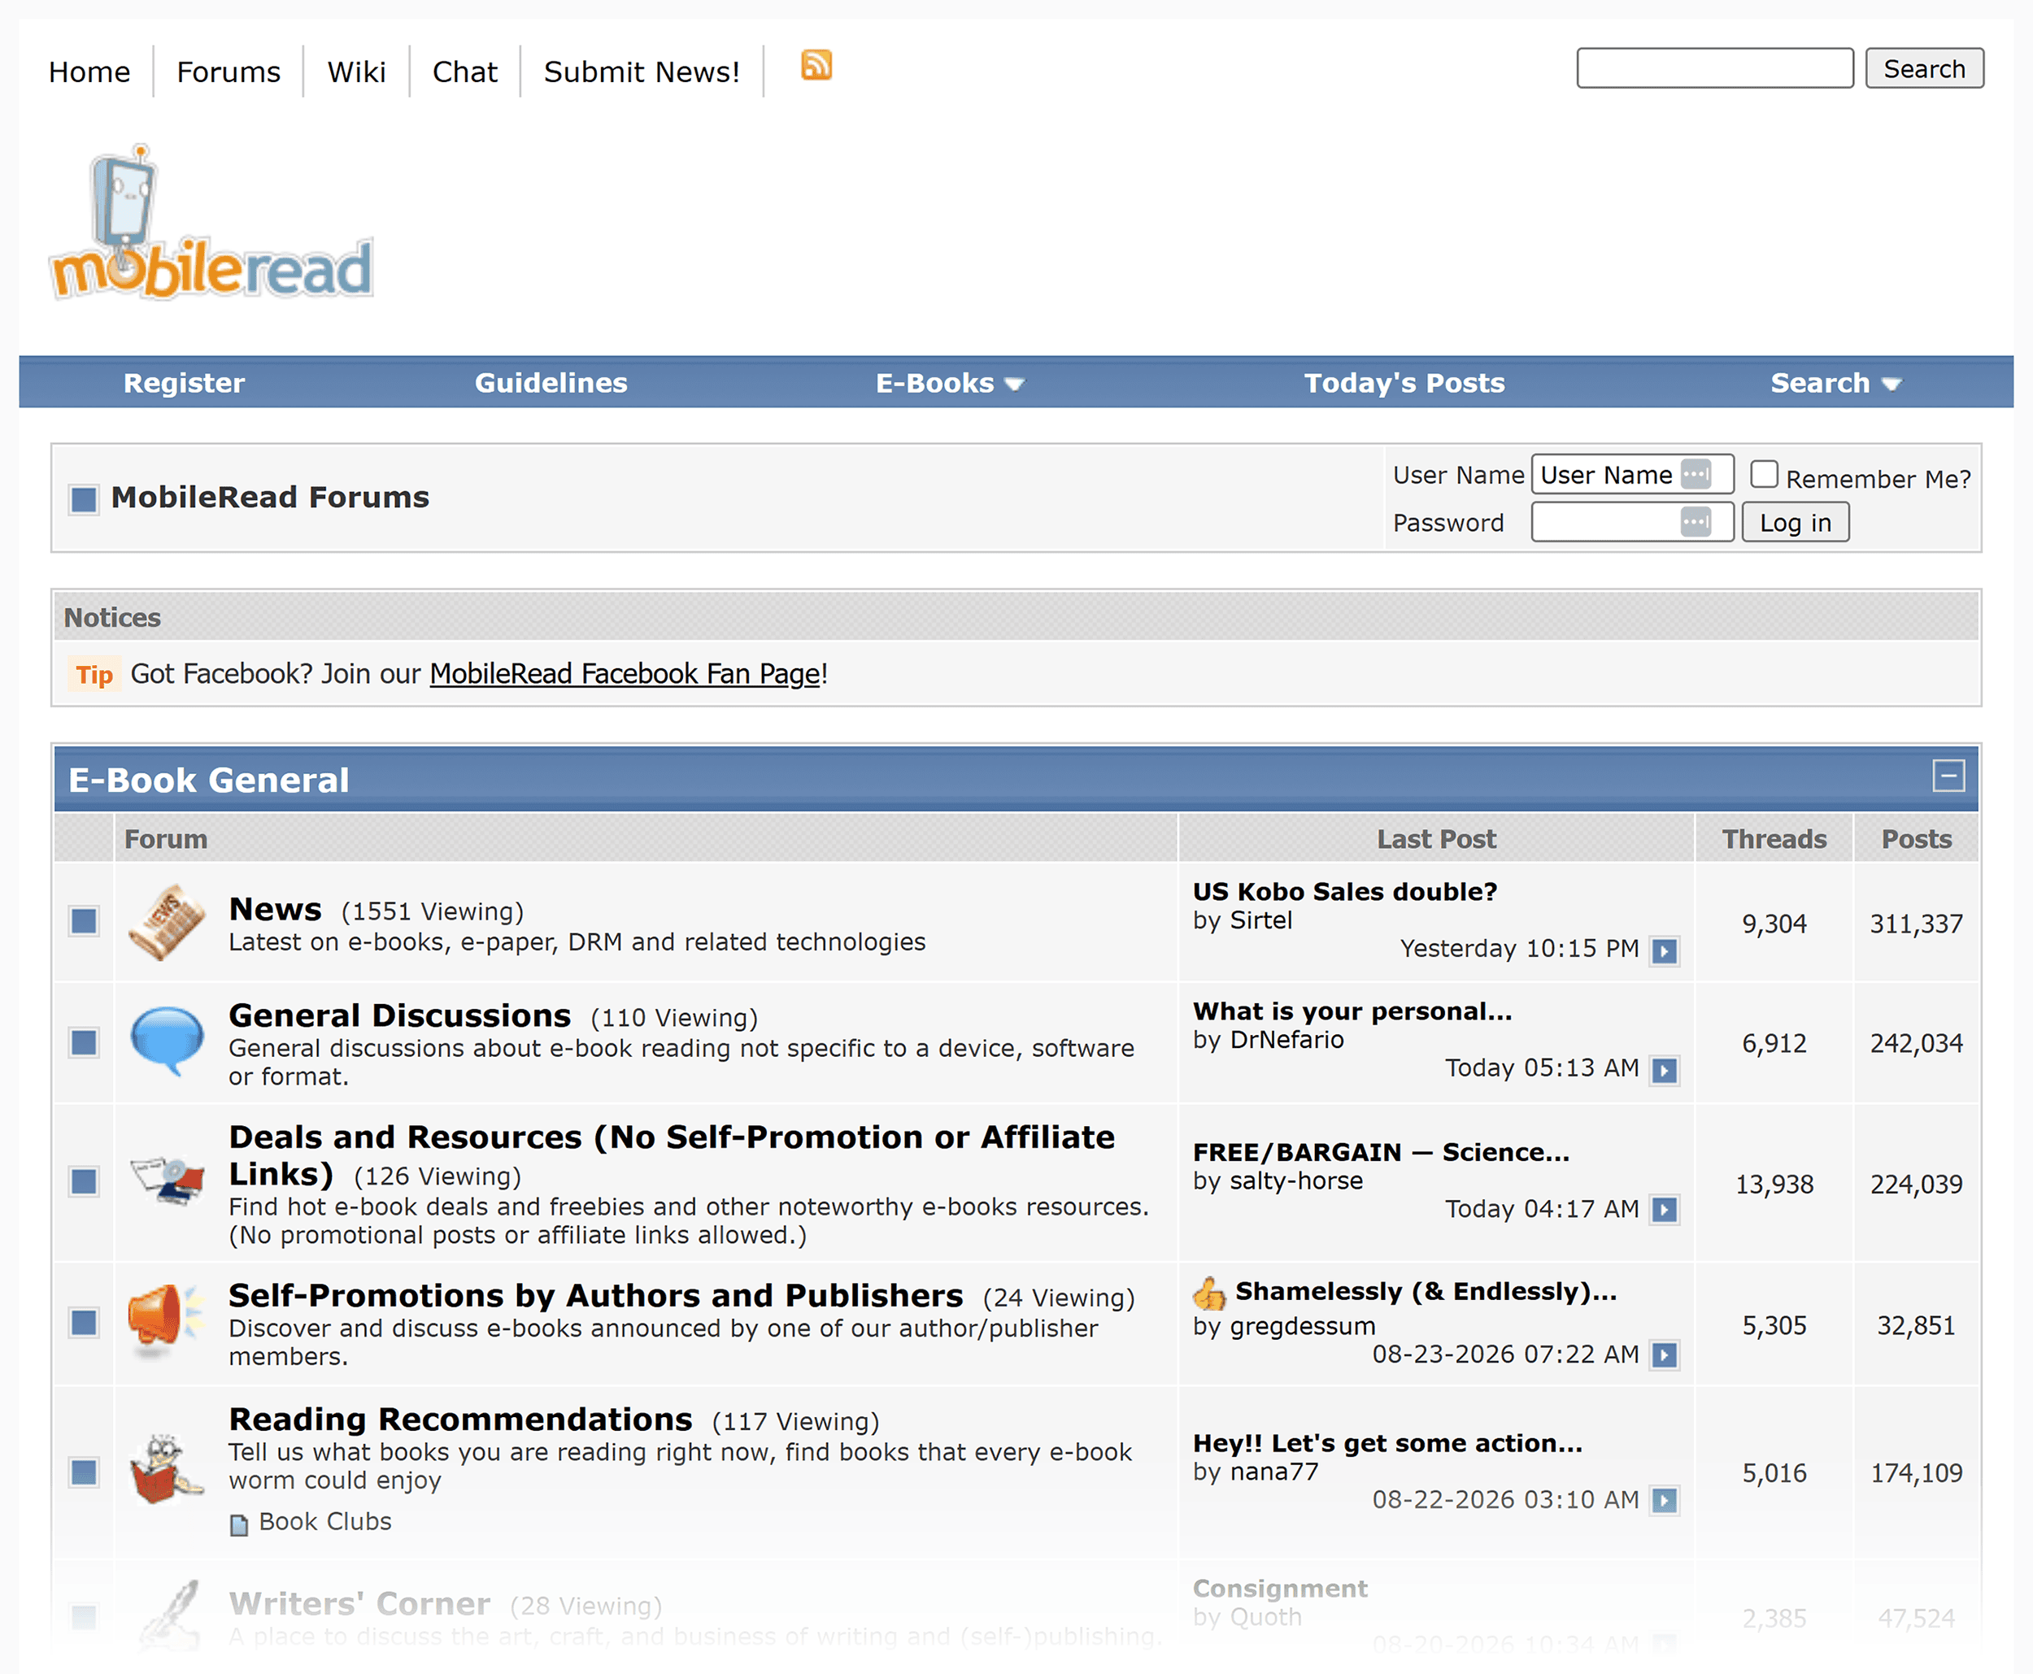Open the MobileRead Forums title link
This screenshot has width=2033, height=1674.
270,497
